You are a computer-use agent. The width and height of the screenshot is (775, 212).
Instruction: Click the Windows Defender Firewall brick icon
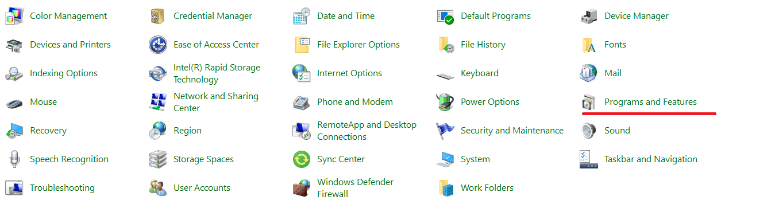click(301, 188)
